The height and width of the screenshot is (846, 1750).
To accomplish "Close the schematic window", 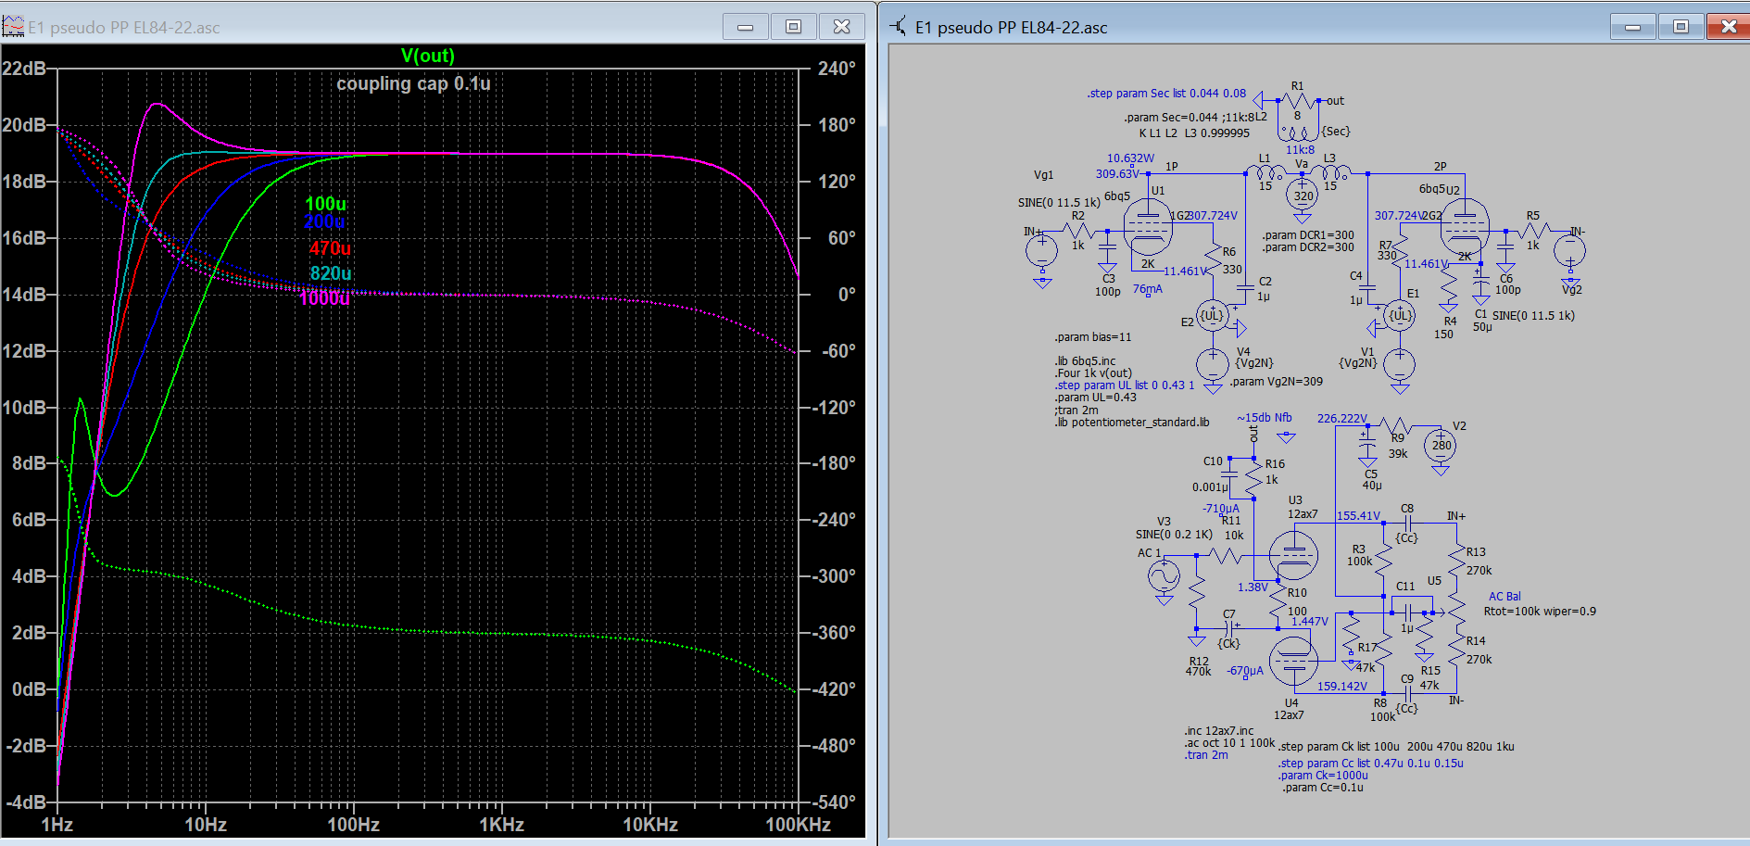I will click(1729, 27).
